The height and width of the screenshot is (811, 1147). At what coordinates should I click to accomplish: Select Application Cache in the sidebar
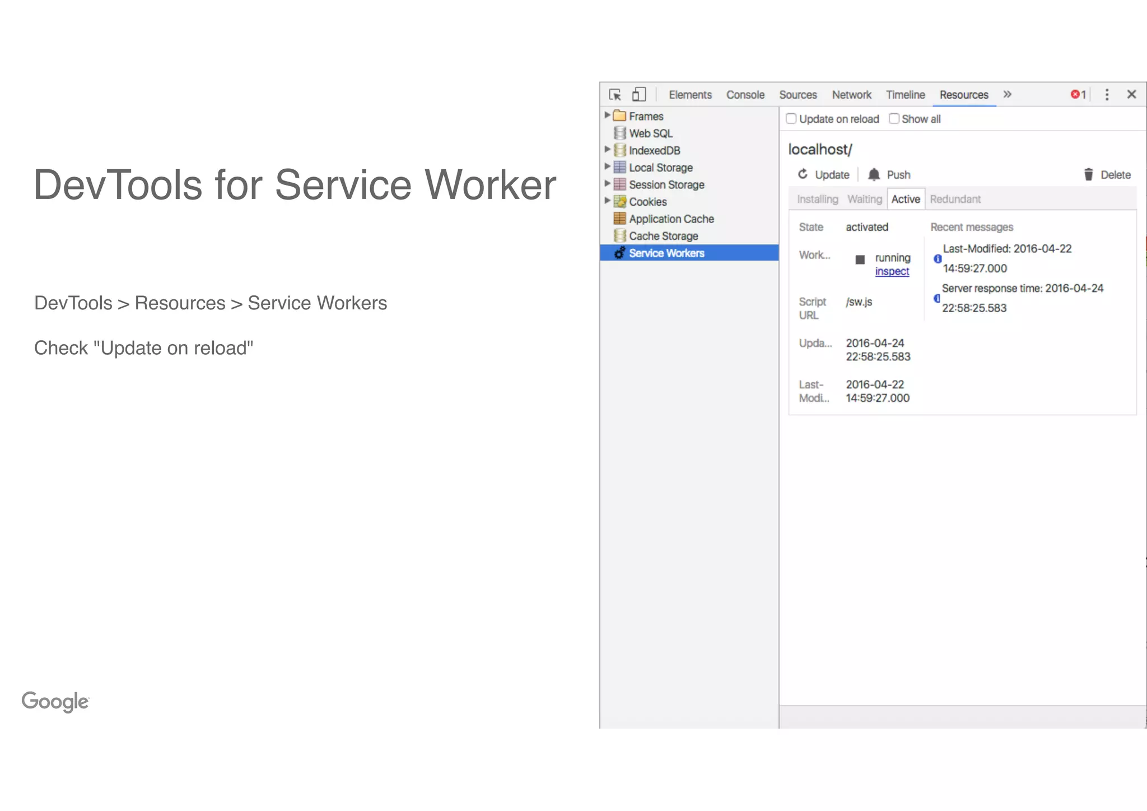click(x=671, y=219)
